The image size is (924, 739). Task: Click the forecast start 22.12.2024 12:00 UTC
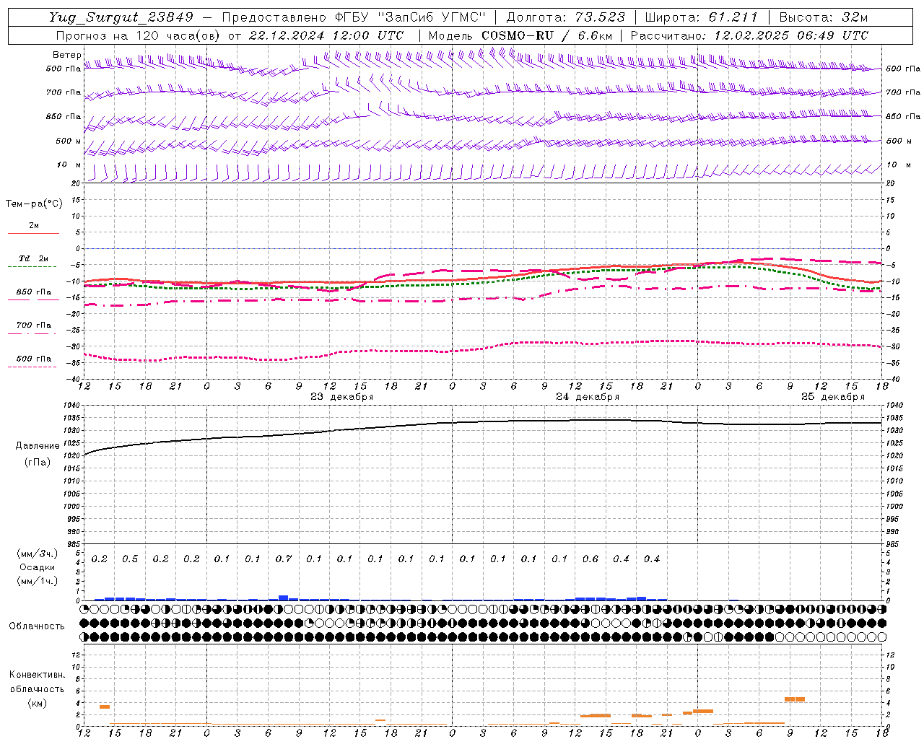[326, 35]
